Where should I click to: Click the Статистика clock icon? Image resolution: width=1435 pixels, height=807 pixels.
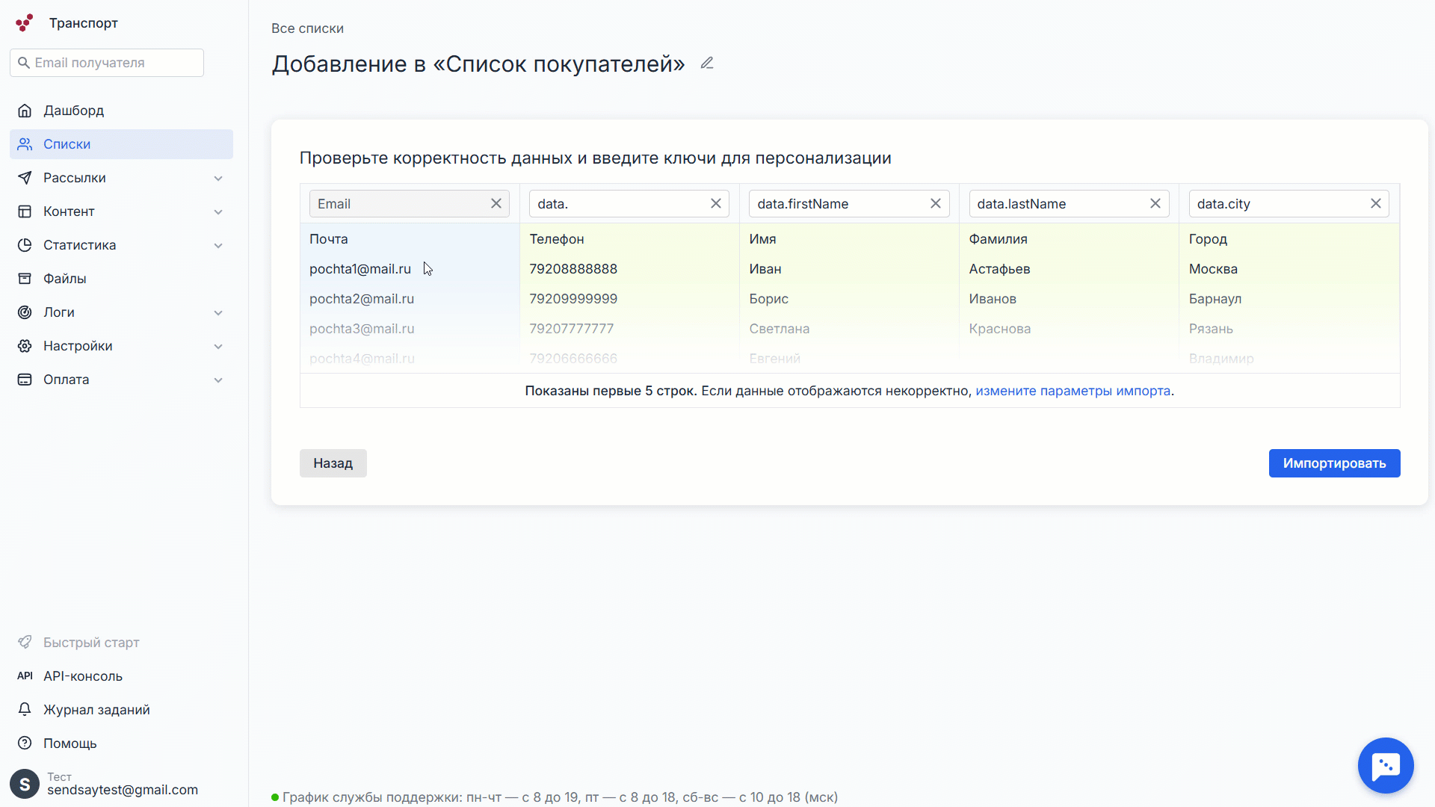click(x=25, y=245)
